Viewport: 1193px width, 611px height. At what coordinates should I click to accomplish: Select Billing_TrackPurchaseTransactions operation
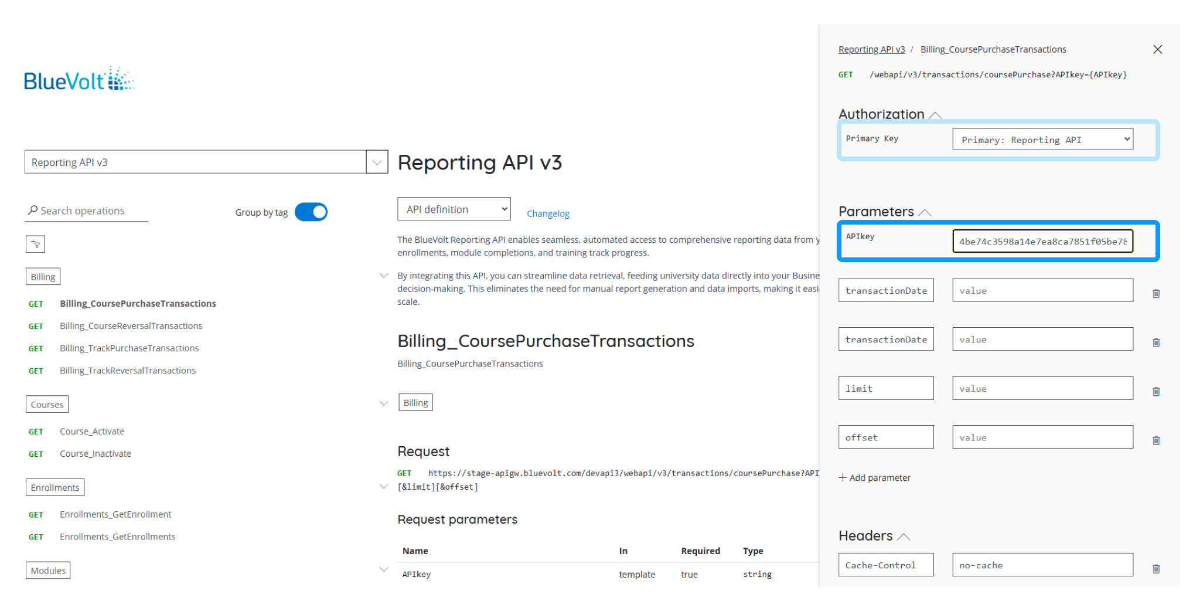point(129,348)
